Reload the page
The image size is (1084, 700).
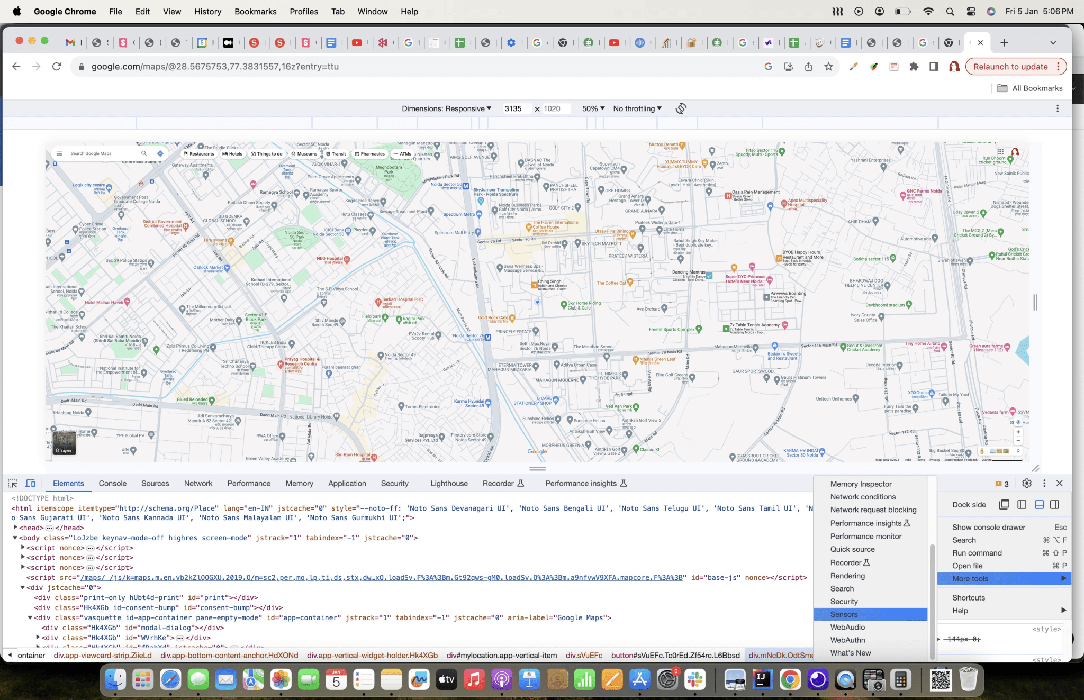[57, 67]
